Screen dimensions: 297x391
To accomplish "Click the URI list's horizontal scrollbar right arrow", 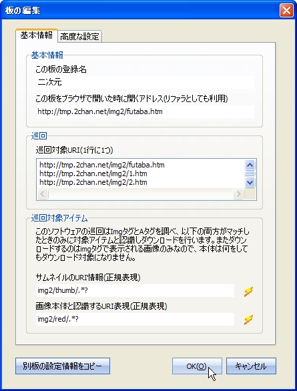I will pos(238,193).
